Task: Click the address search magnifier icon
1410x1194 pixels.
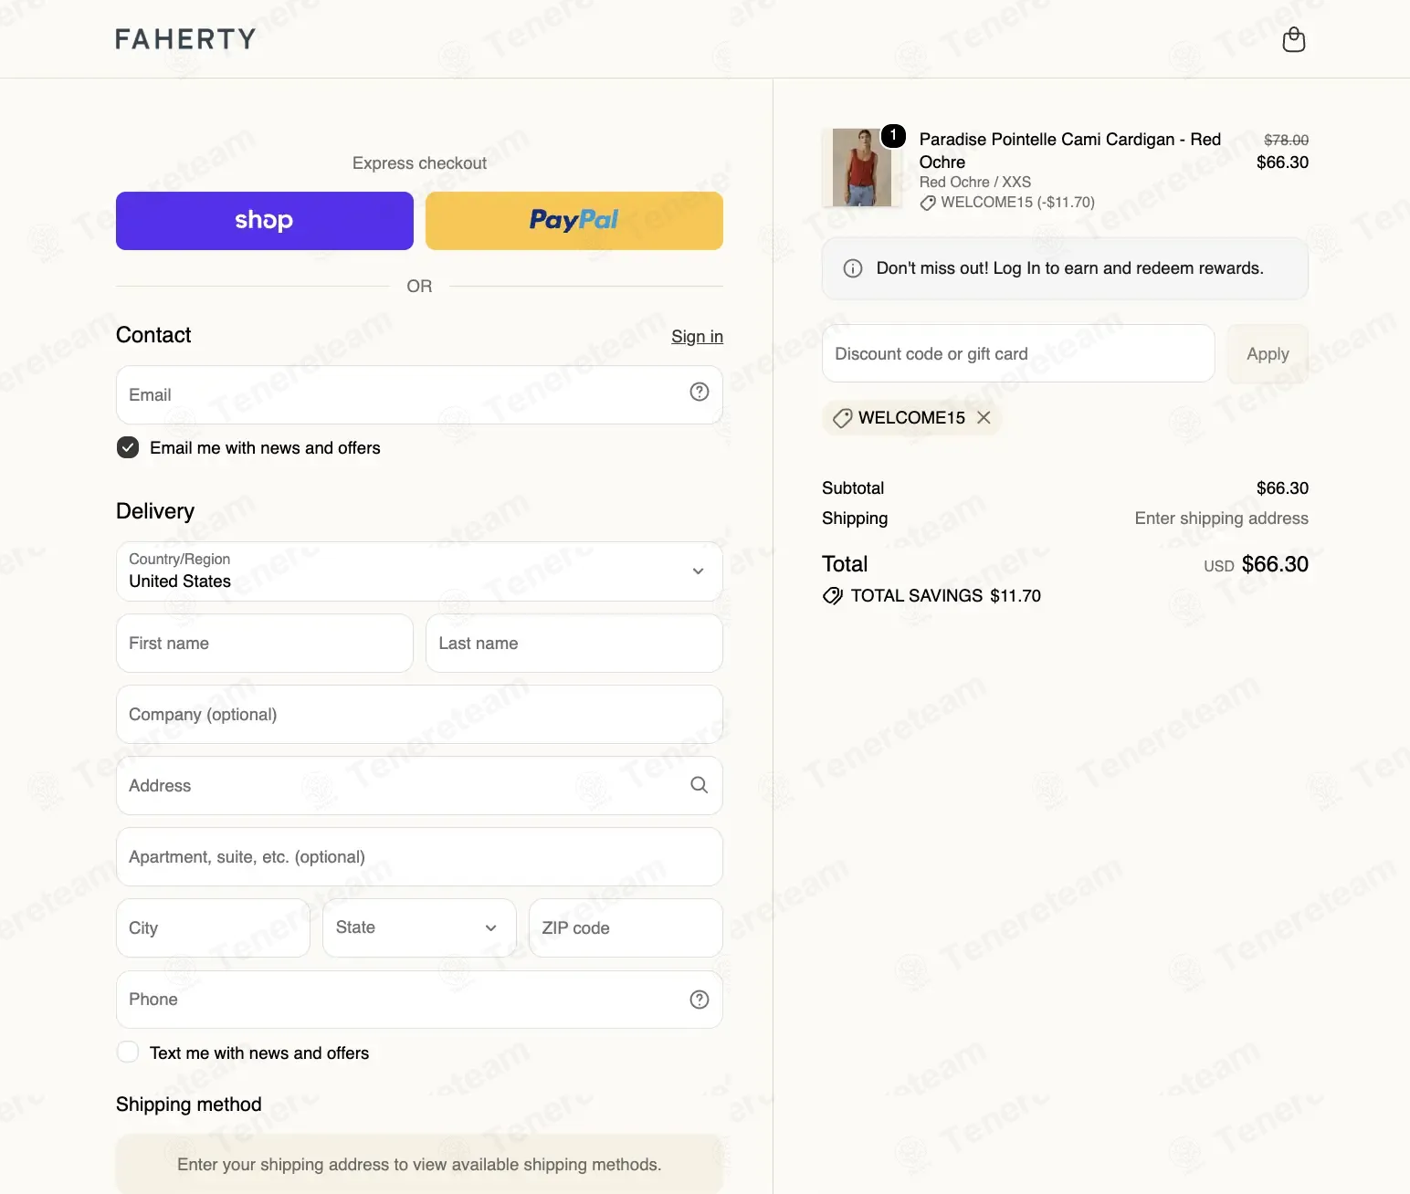Action: 700,785
